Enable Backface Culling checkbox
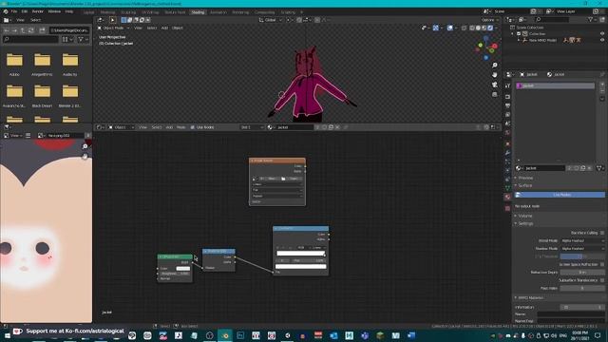The height and width of the screenshot is (342, 608). (602, 233)
